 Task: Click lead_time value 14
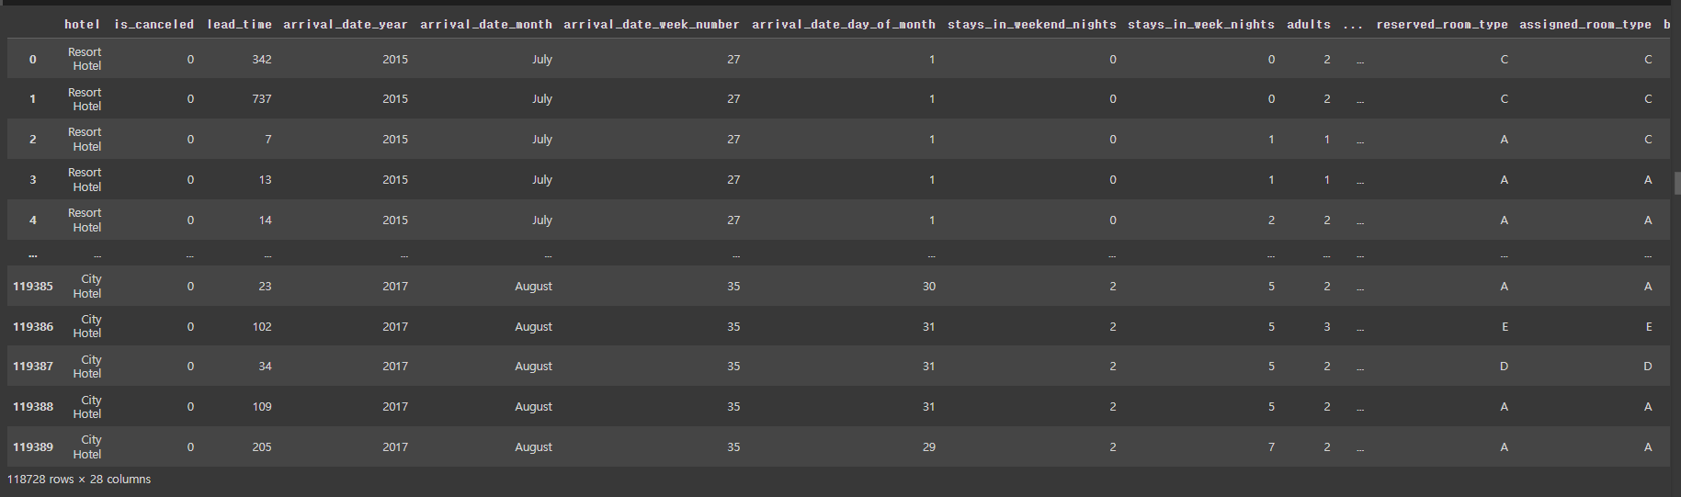pos(265,220)
